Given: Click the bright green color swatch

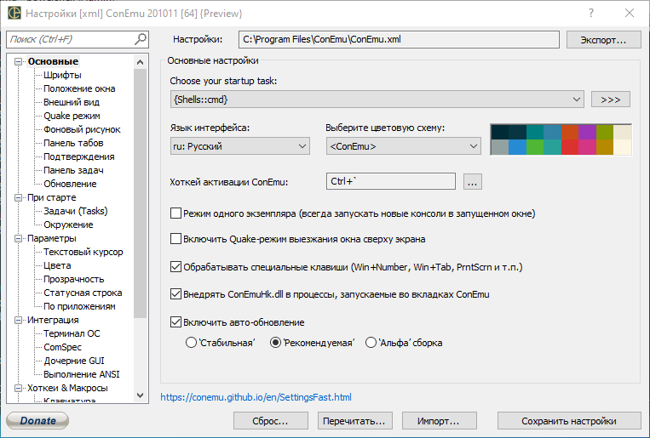Looking at the screenshot, I should [x=535, y=147].
